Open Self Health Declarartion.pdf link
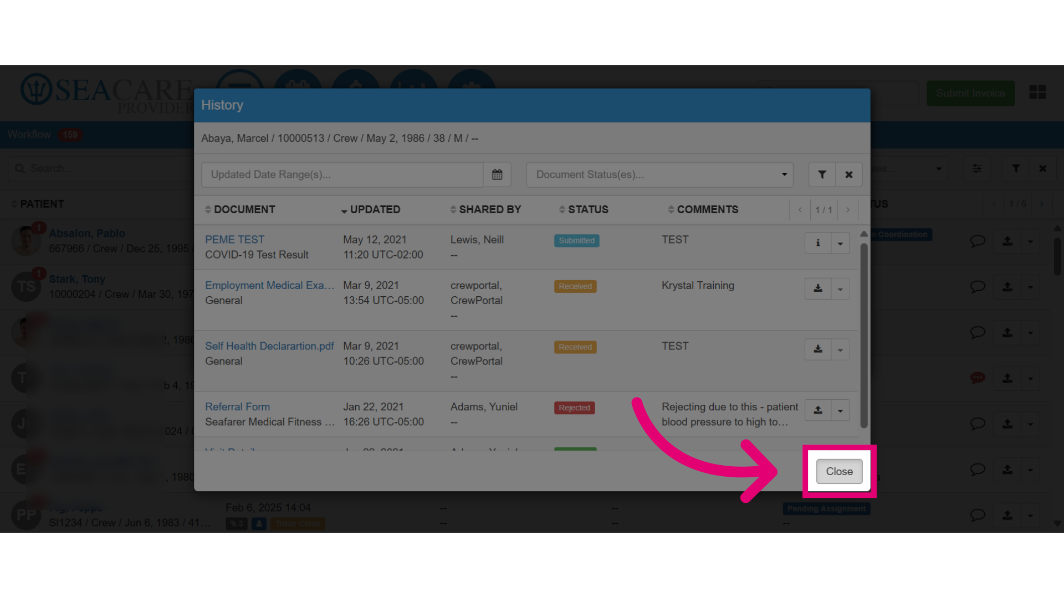This screenshot has height=598, width=1064. [269, 346]
